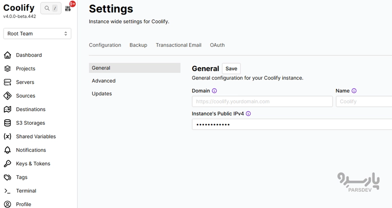
Task: Click info icon next to Domain label
Action: [x=214, y=91]
